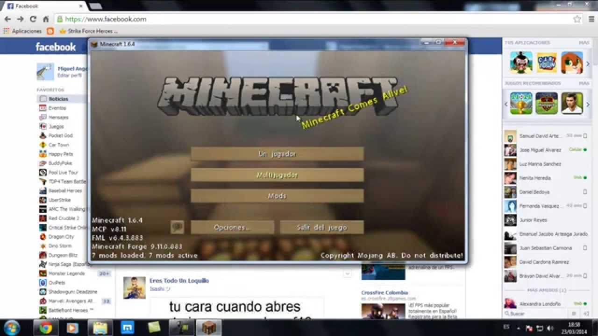The image size is (598, 336).
Task: Show next recommended games with right arrow
Action: click(x=588, y=104)
